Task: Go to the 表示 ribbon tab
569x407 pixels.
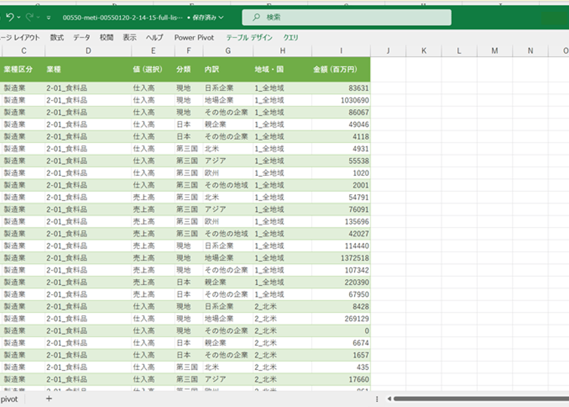Action: [x=129, y=38]
